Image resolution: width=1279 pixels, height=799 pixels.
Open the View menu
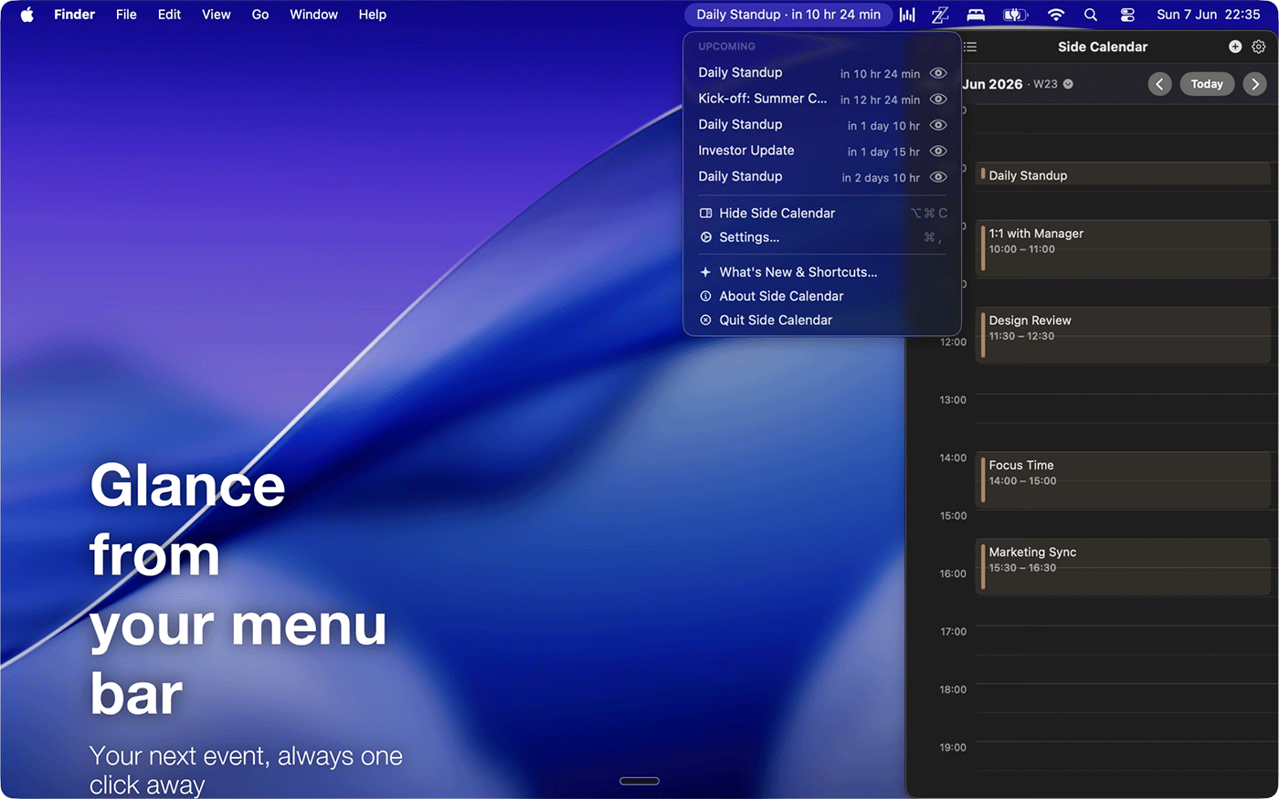tap(217, 15)
